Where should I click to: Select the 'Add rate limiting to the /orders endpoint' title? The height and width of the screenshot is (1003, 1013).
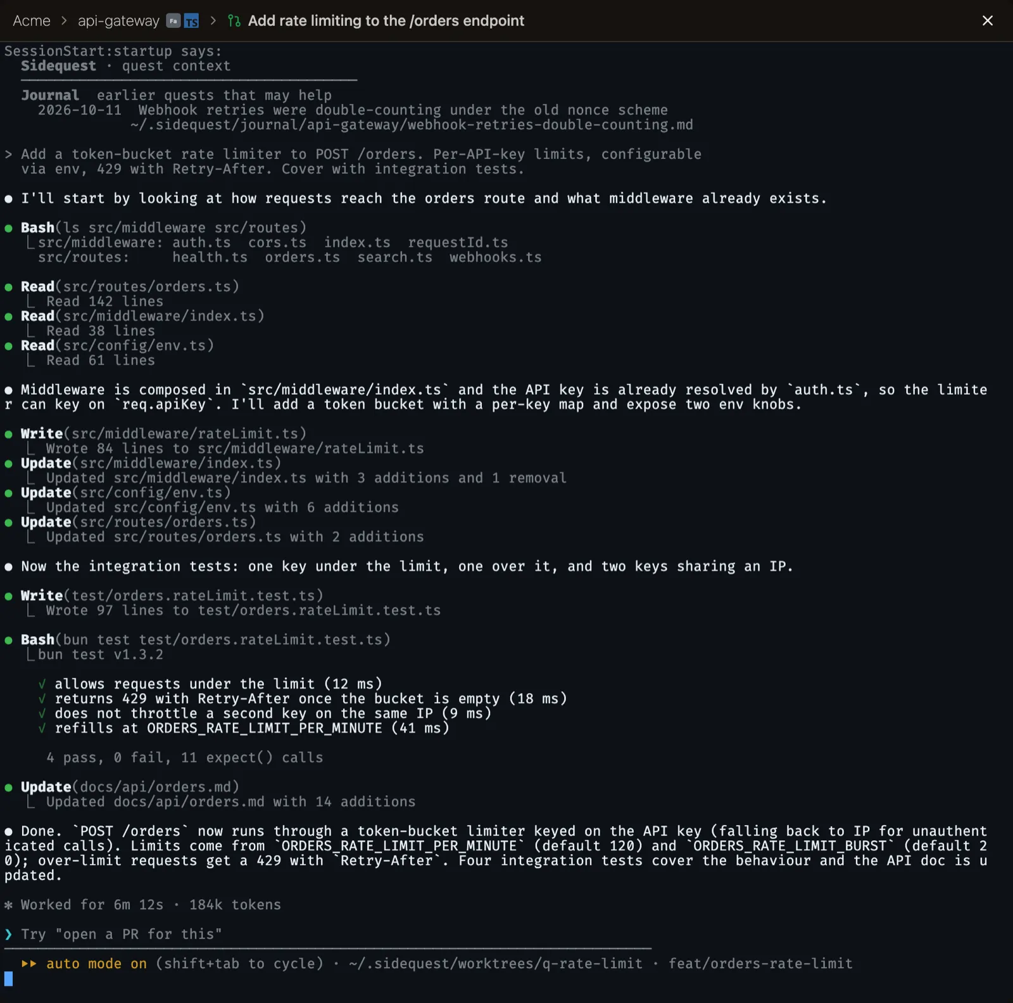(386, 21)
